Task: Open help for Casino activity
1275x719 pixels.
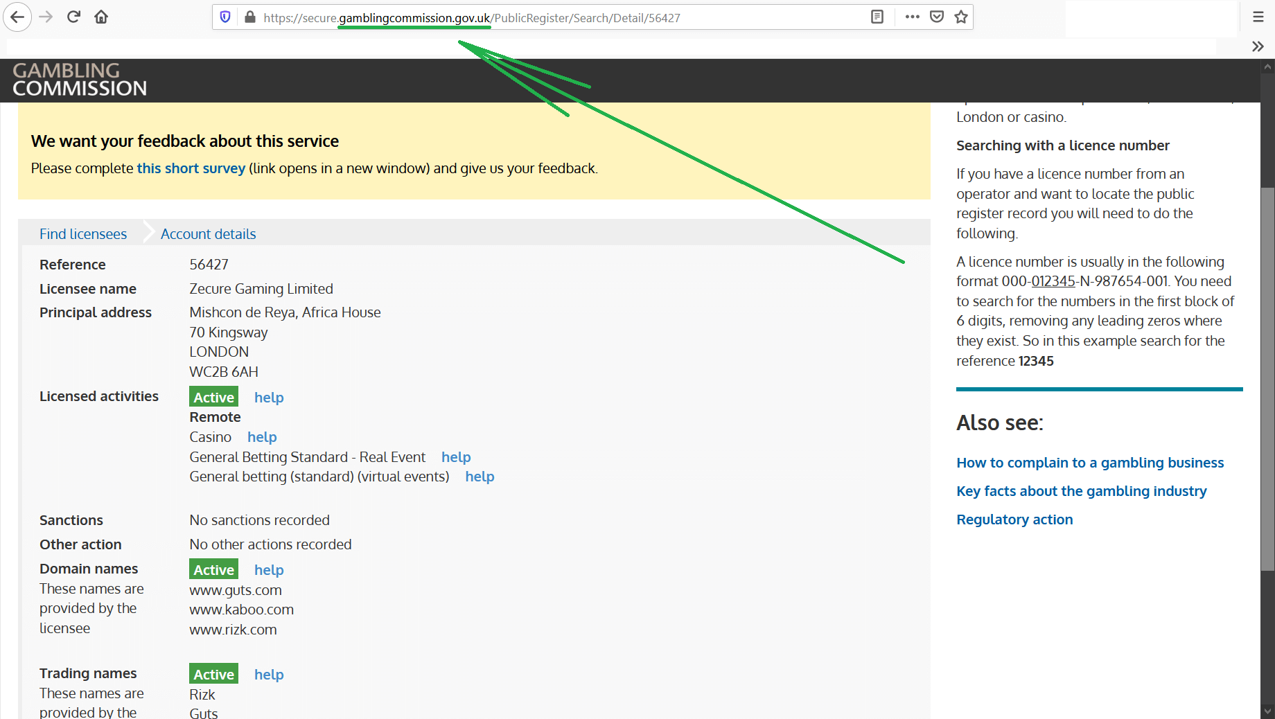Action: point(262,437)
